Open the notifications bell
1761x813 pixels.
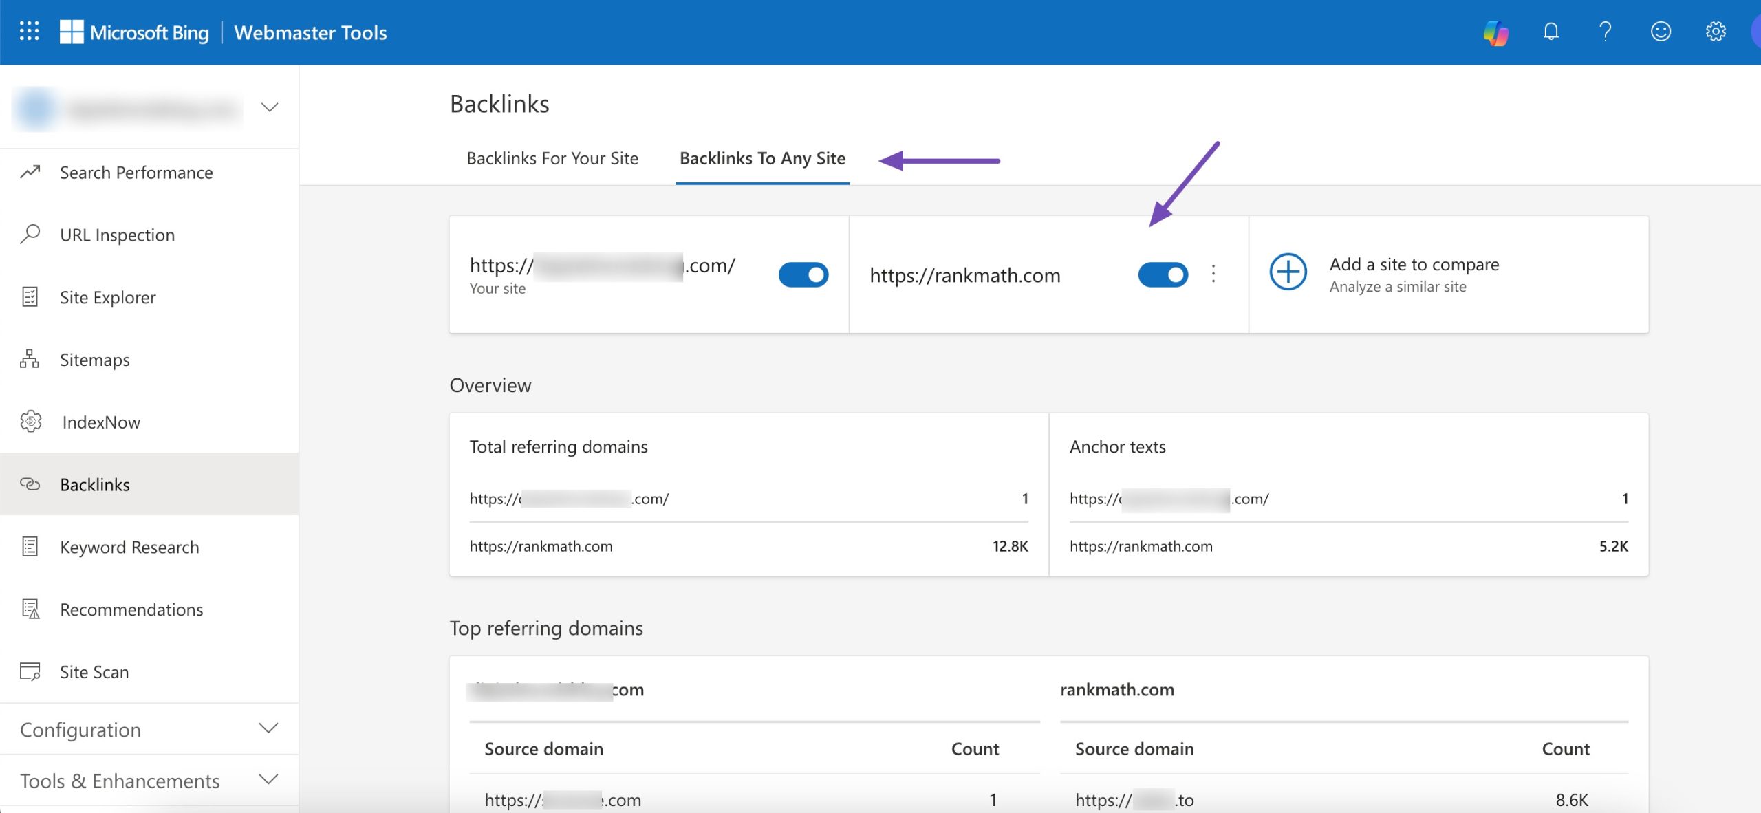click(1551, 32)
